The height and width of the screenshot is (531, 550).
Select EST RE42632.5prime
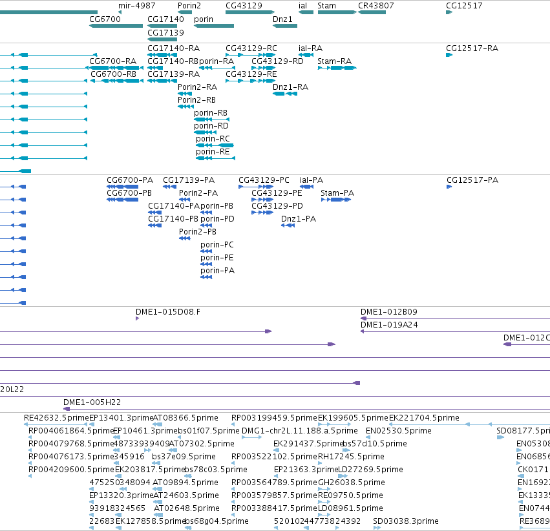56,424
